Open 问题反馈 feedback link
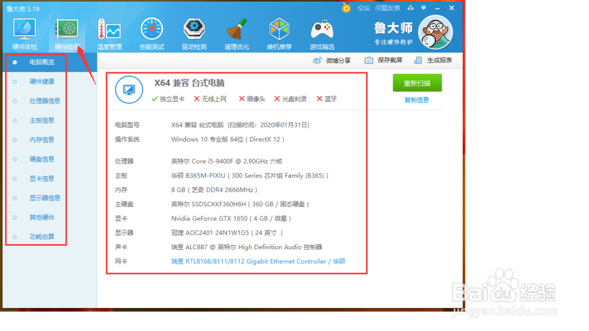 (388, 8)
